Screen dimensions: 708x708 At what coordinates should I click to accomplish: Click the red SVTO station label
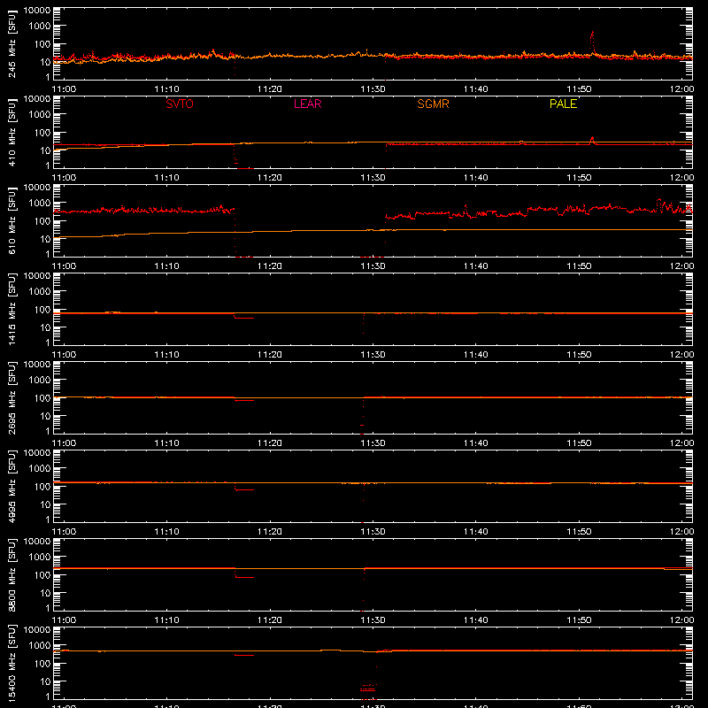point(180,104)
